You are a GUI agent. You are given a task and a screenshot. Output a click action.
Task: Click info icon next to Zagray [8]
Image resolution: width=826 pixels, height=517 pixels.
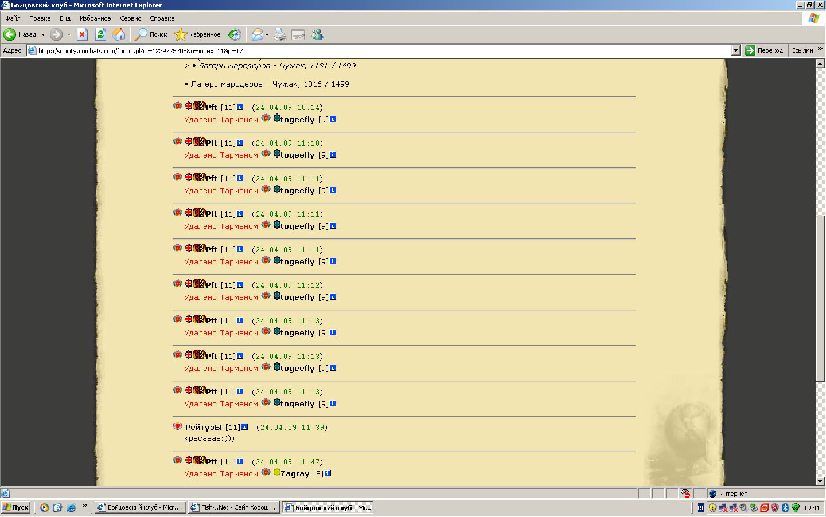click(328, 473)
